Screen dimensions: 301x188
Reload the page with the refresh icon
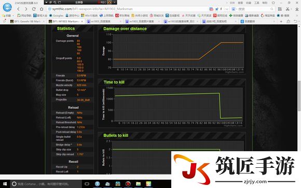tap(34, 9)
